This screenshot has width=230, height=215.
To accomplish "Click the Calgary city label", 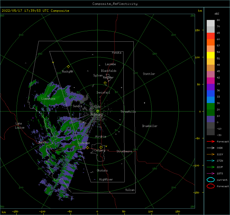I will 100,150.
